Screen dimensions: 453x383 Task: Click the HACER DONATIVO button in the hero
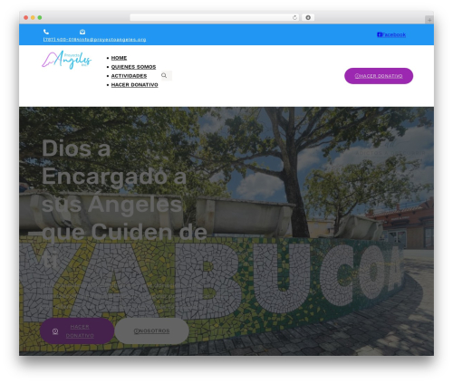click(x=77, y=331)
